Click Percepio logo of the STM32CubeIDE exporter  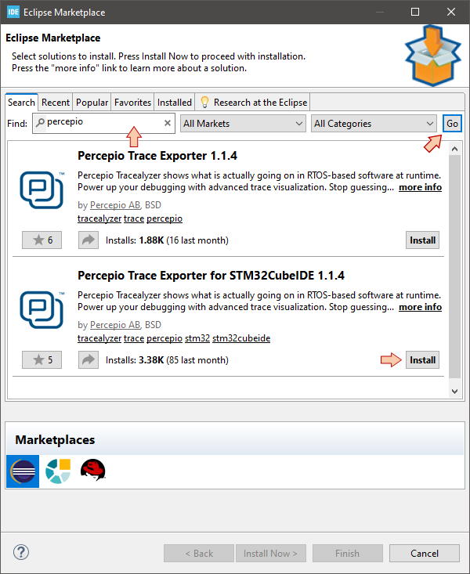coord(42,309)
